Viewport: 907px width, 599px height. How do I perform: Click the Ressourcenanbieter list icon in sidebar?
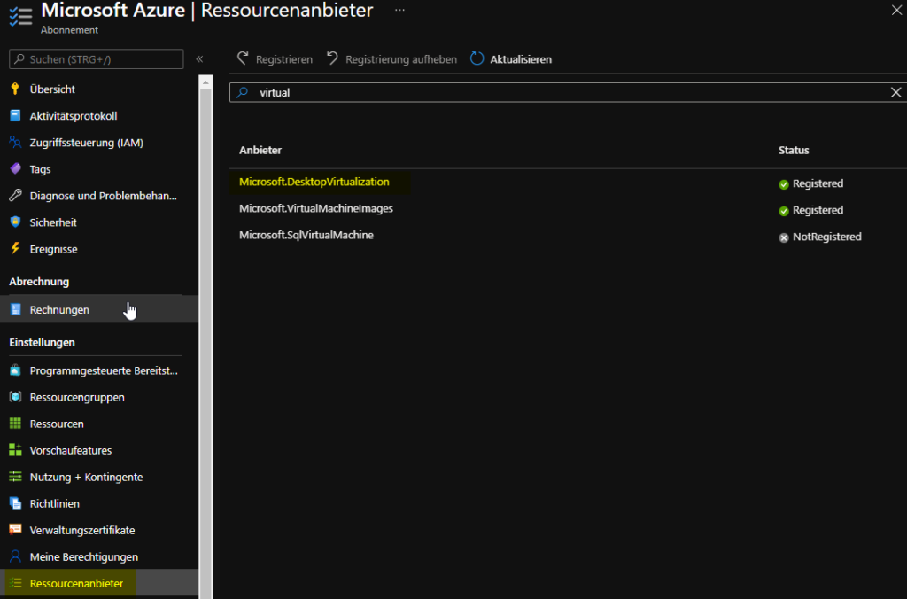click(x=15, y=583)
